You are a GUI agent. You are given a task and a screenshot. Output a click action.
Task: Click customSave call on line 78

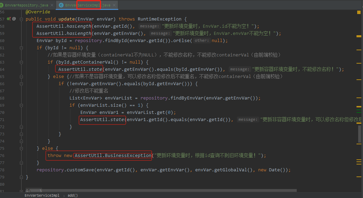[x=80, y=170]
